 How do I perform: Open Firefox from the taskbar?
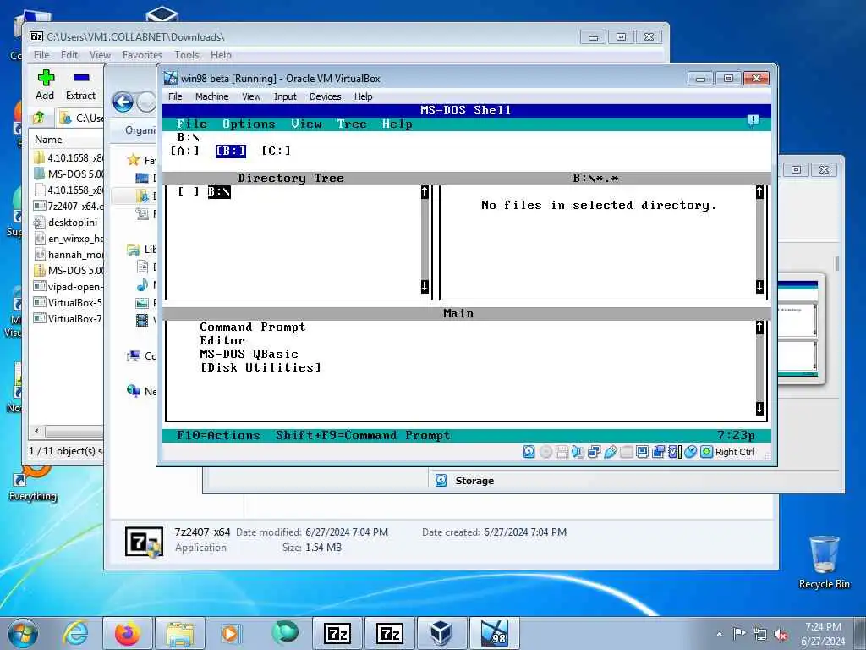(x=128, y=633)
